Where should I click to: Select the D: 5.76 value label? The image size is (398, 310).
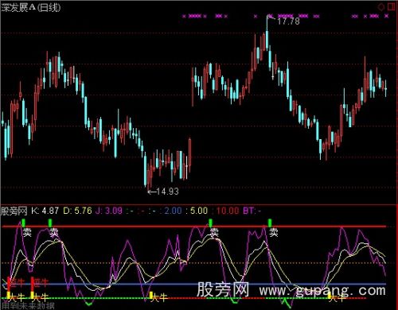tap(78, 211)
